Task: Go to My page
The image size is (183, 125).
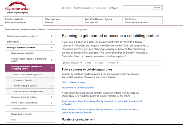Action: point(115,8)
